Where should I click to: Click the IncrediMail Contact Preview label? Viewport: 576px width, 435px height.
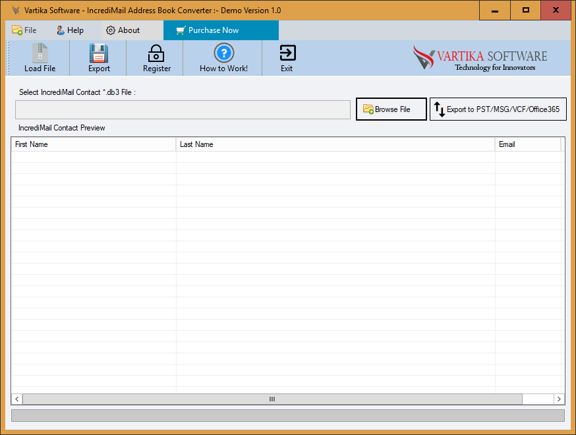62,128
